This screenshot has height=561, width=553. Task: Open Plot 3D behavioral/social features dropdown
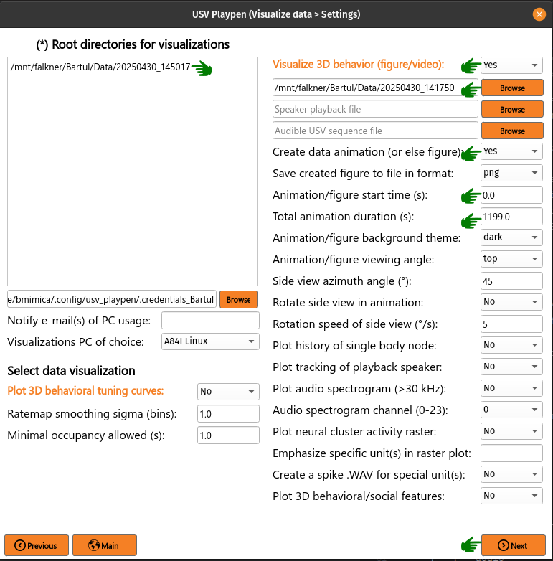(511, 496)
